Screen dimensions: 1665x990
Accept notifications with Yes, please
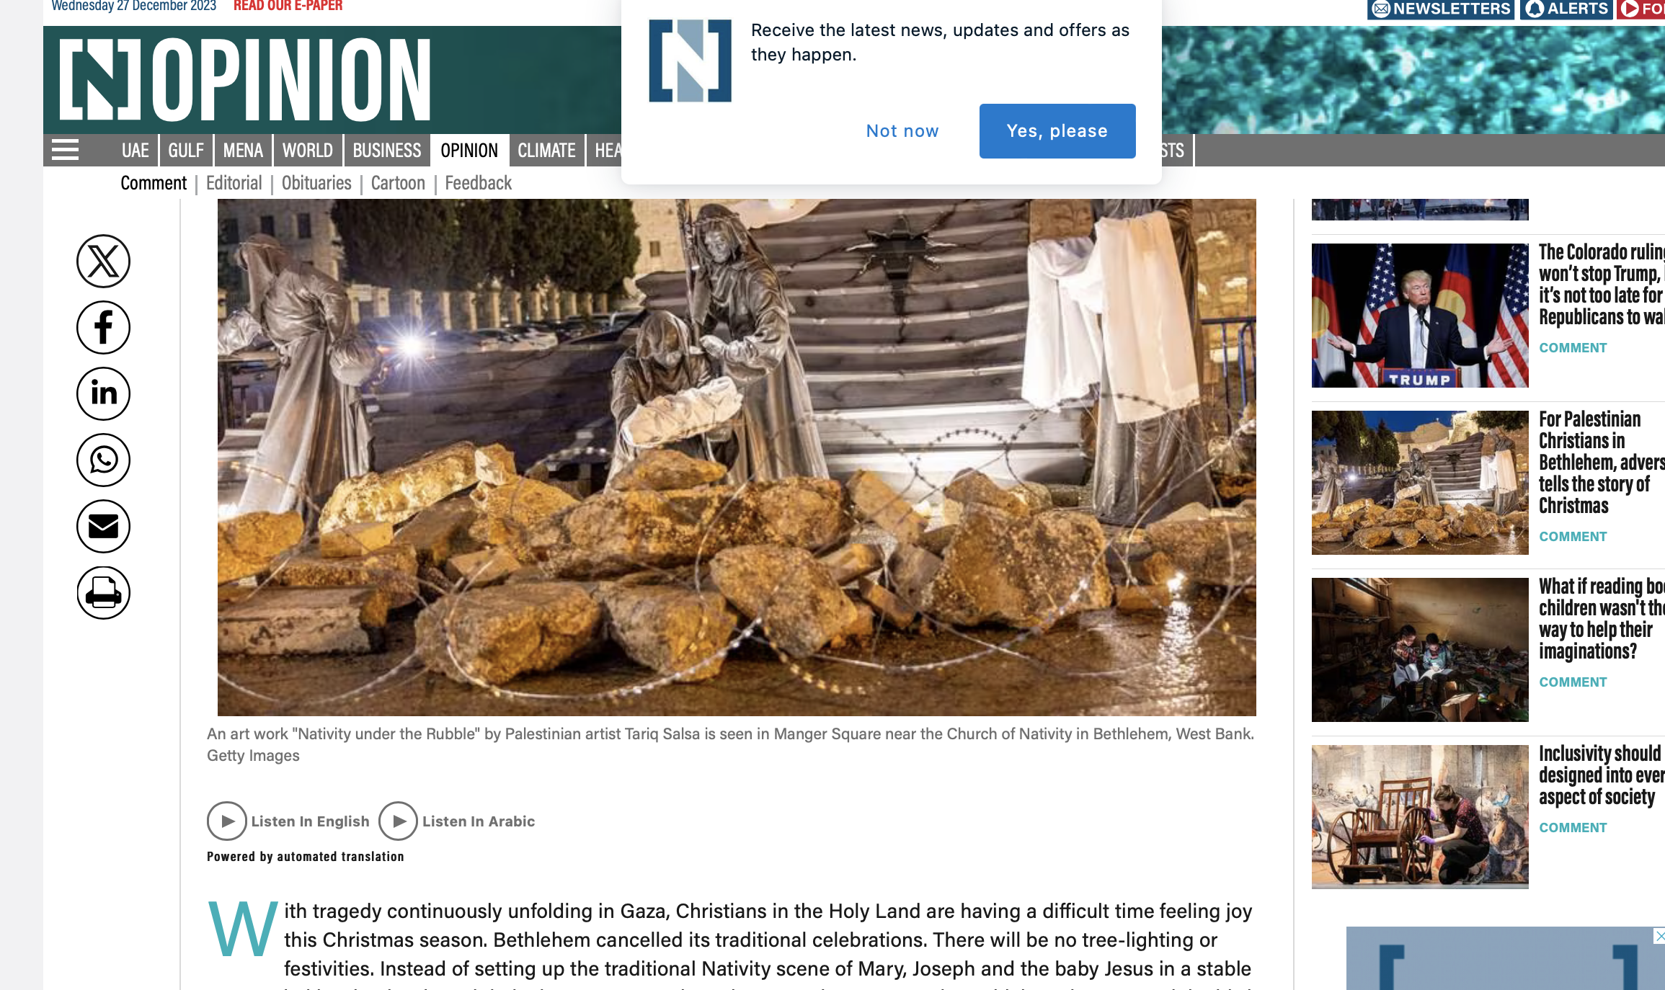click(1057, 131)
